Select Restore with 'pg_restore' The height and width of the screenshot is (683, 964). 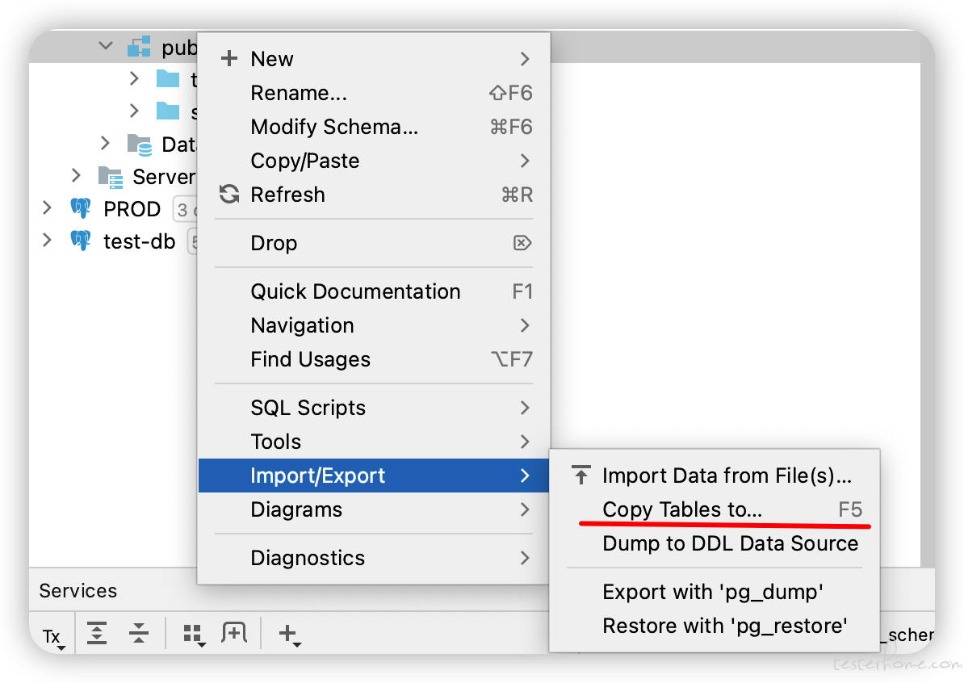(x=725, y=626)
